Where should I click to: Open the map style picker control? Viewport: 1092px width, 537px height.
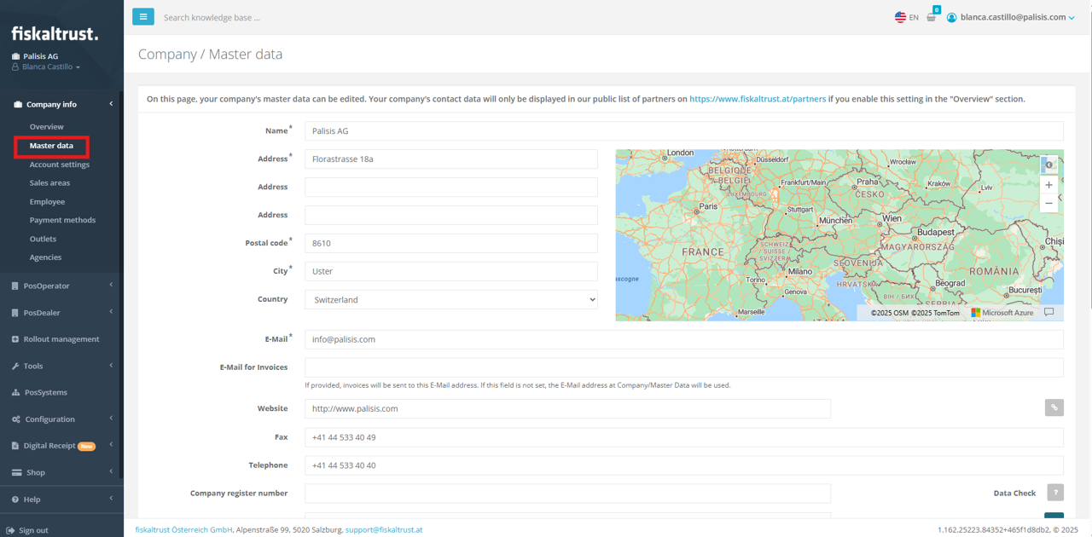tap(1049, 165)
